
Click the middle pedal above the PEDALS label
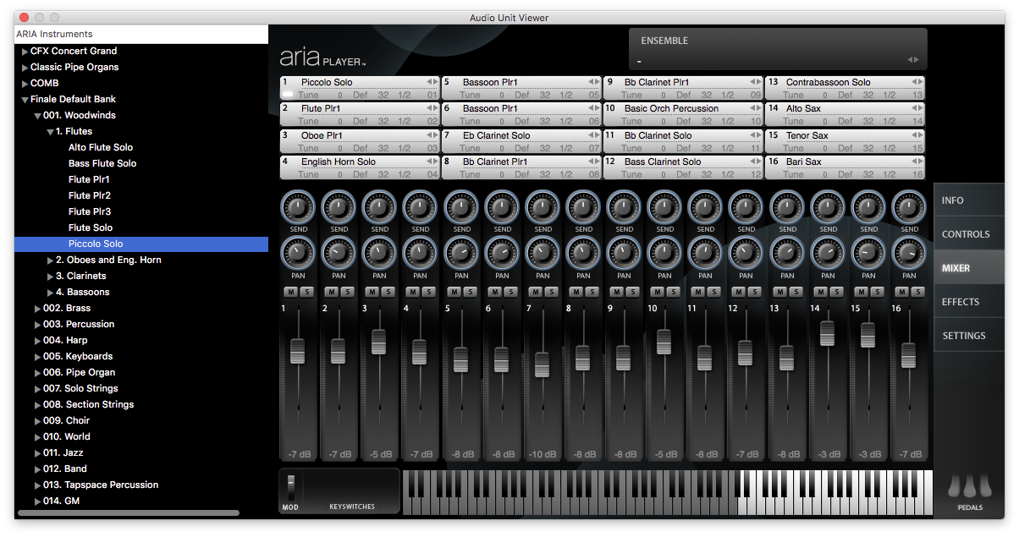(x=970, y=486)
